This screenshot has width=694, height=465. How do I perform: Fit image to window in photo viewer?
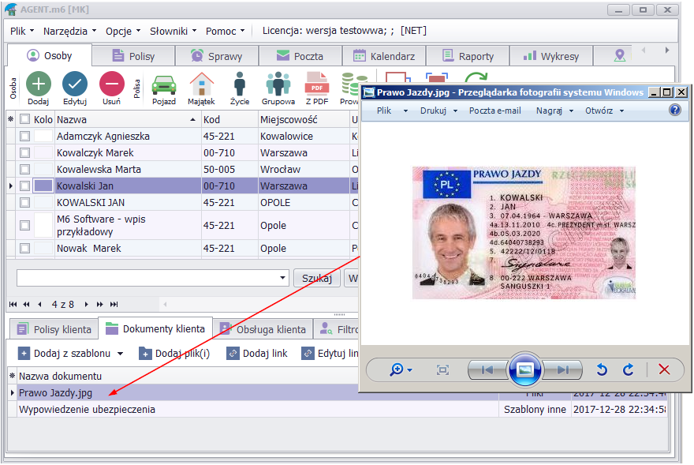[442, 369]
